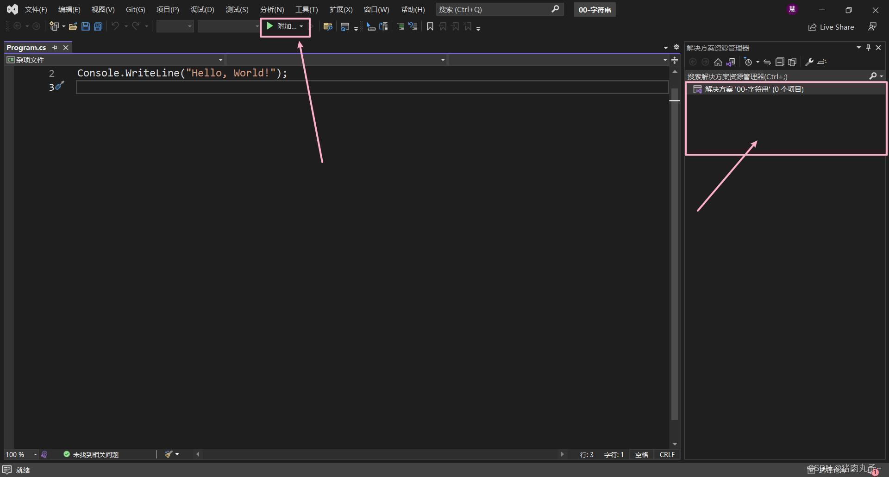Open the solution platform combo box
The height and width of the screenshot is (477, 889).
pos(229,26)
